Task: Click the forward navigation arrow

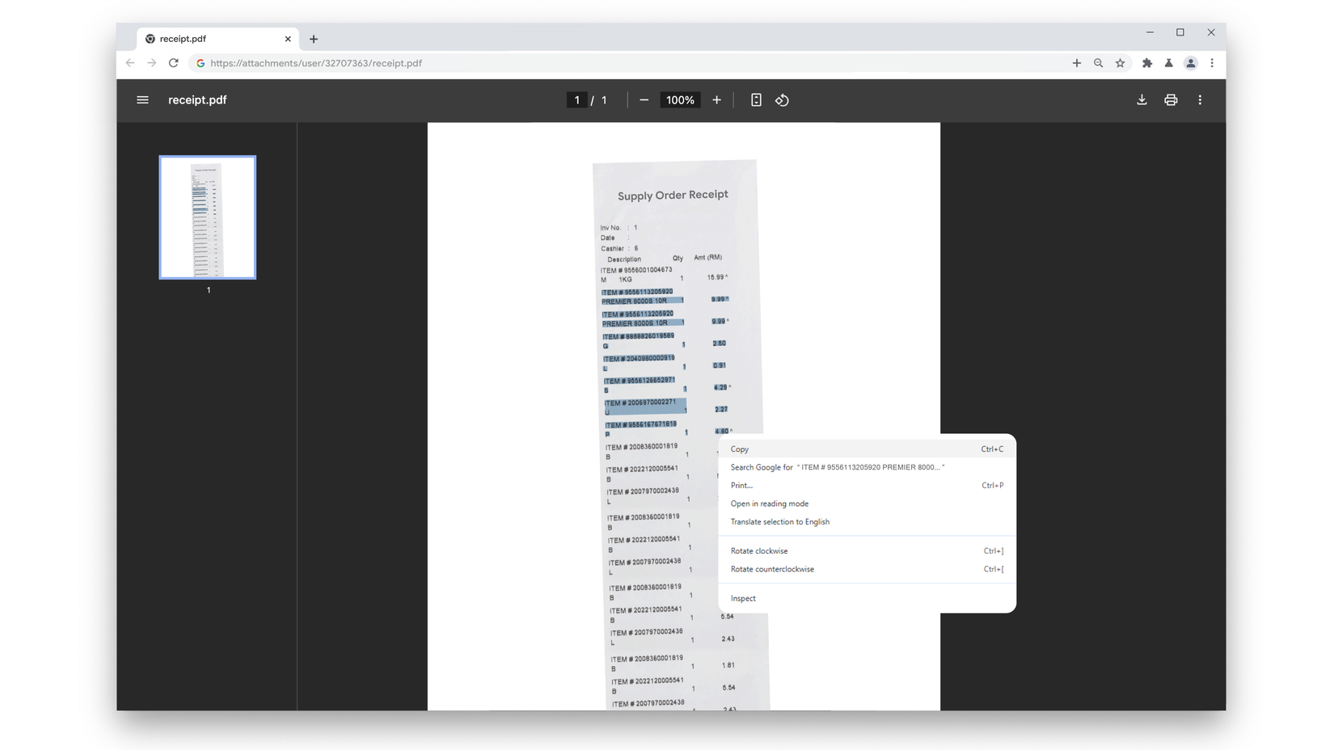Action: point(152,62)
